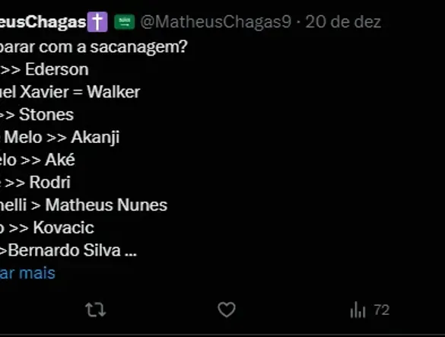The image size is (445, 337).
Task: Repost this tweet using the retweet icon
Action: pyautogui.click(x=96, y=310)
